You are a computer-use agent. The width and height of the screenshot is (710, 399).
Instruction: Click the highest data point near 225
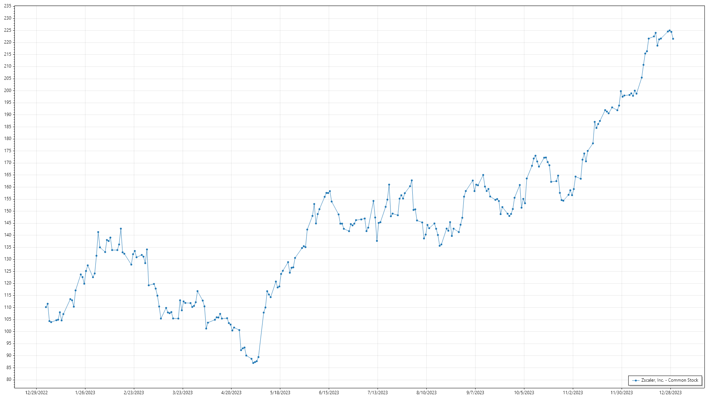pos(669,31)
